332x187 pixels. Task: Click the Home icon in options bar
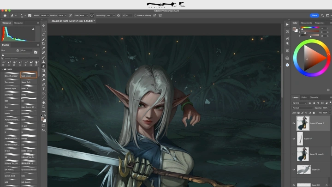(5, 16)
